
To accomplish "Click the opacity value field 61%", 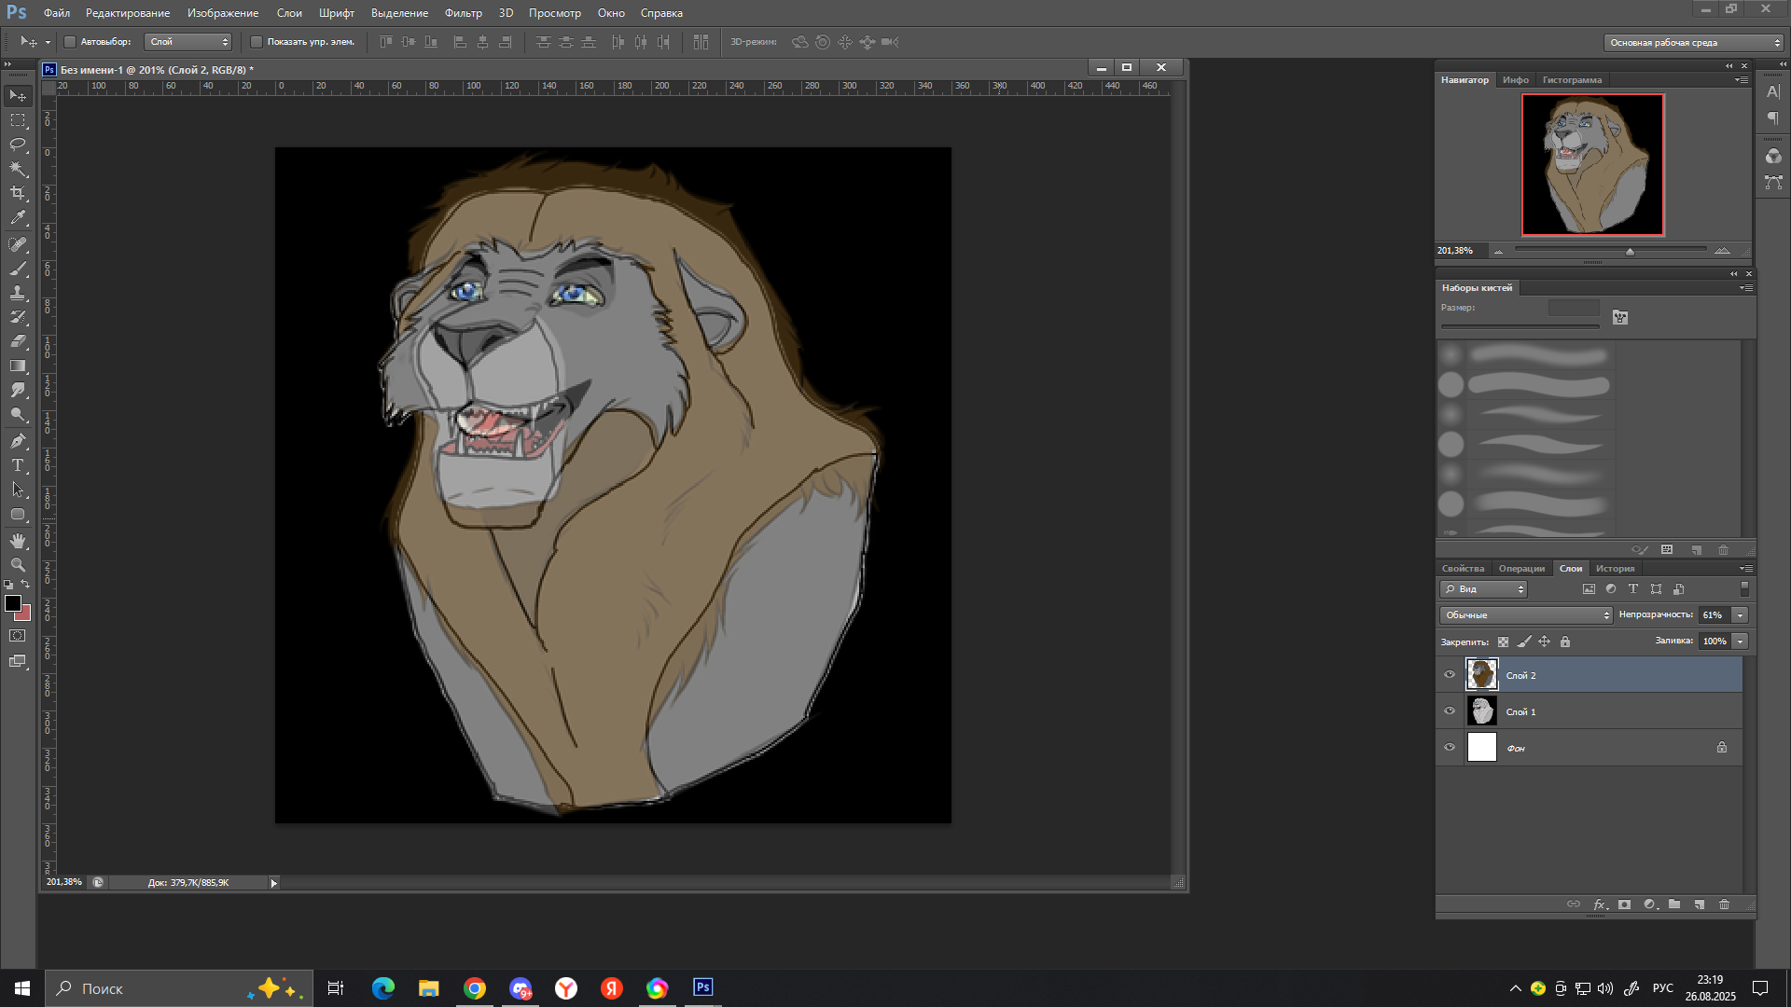I will pyautogui.click(x=1715, y=615).
